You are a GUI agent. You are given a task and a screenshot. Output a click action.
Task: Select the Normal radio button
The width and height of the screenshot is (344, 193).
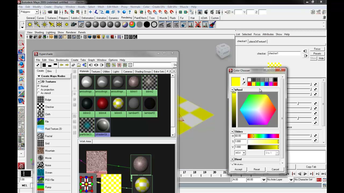[38, 86]
